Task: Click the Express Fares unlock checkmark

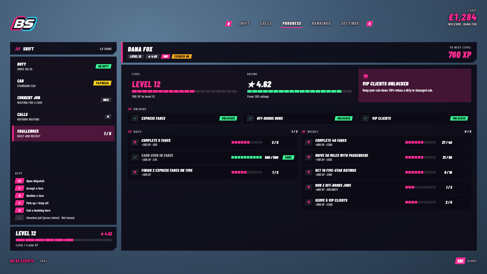Action: (x=135, y=118)
